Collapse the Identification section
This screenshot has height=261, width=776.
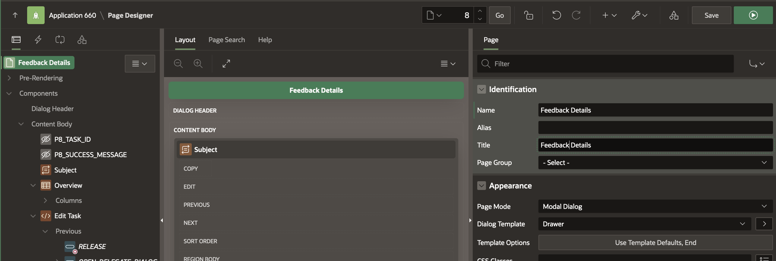[481, 89]
